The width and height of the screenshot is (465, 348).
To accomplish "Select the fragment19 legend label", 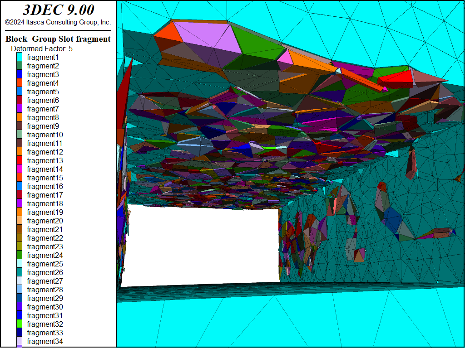I will tap(45, 213).
